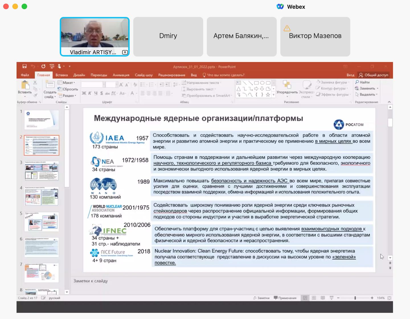Open the Выделить select dropdown
The height and width of the screenshot is (319, 410).
(x=366, y=94)
